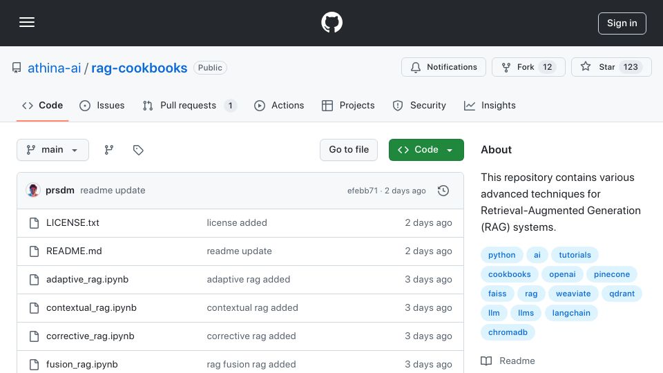Open the Security tab

(x=419, y=105)
